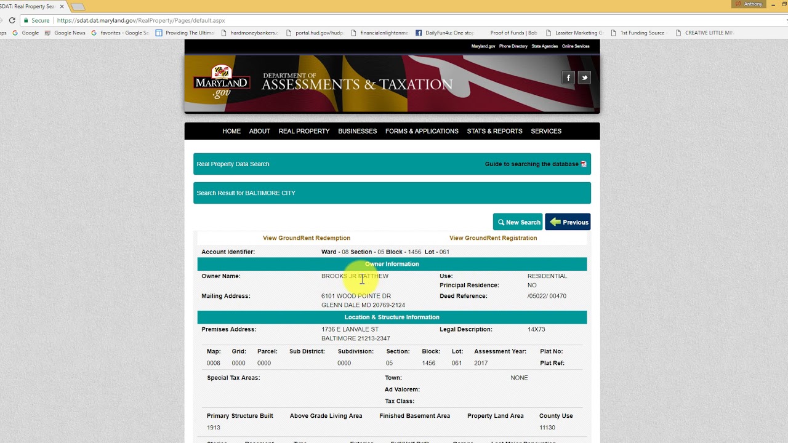The image size is (788, 443).
Task: Click the assessment year value 2017
Action: coord(481,363)
